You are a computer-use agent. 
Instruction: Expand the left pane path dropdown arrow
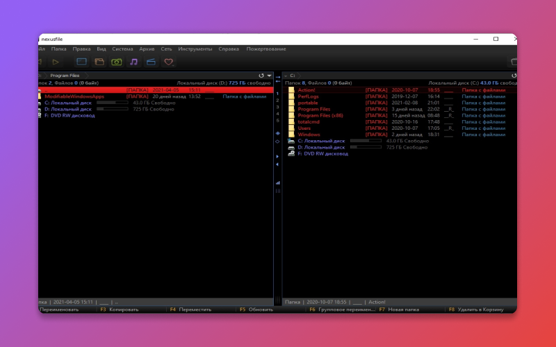click(x=269, y=76)
